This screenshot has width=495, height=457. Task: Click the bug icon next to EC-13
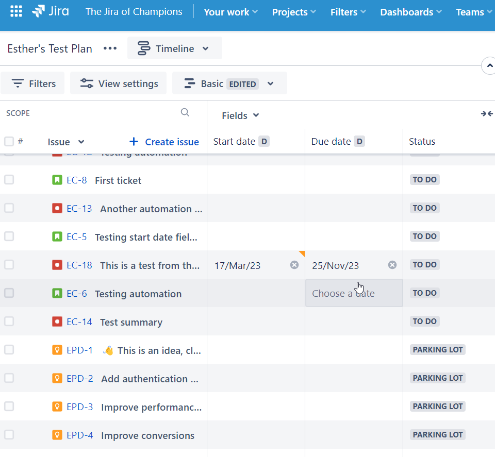pyautogui.click(x=56, y=208)
